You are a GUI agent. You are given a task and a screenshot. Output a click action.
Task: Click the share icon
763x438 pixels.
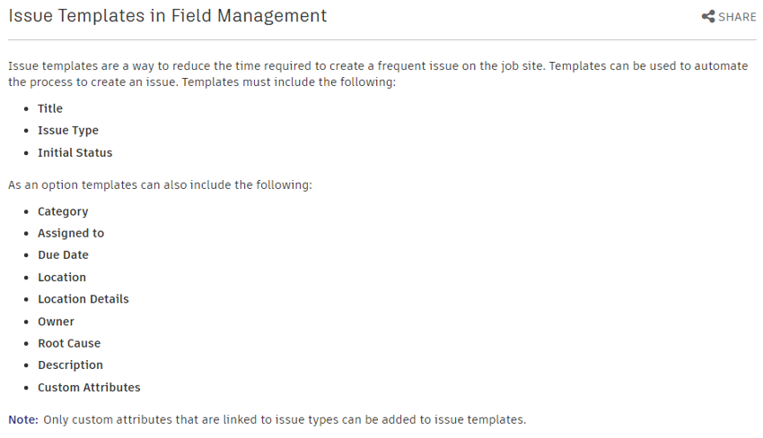click(x=708, y=16)
